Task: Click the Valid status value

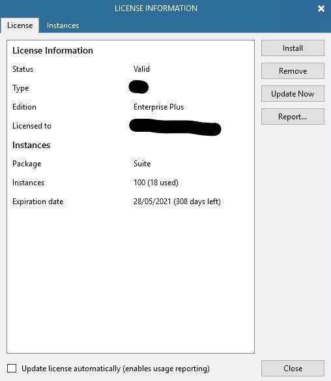Action: point(141,69)
